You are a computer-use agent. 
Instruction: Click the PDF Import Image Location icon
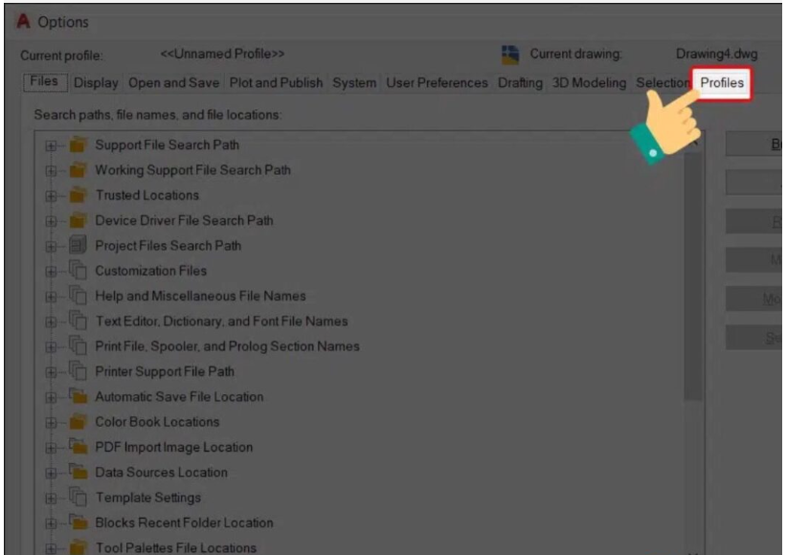[x=78, y=447]
